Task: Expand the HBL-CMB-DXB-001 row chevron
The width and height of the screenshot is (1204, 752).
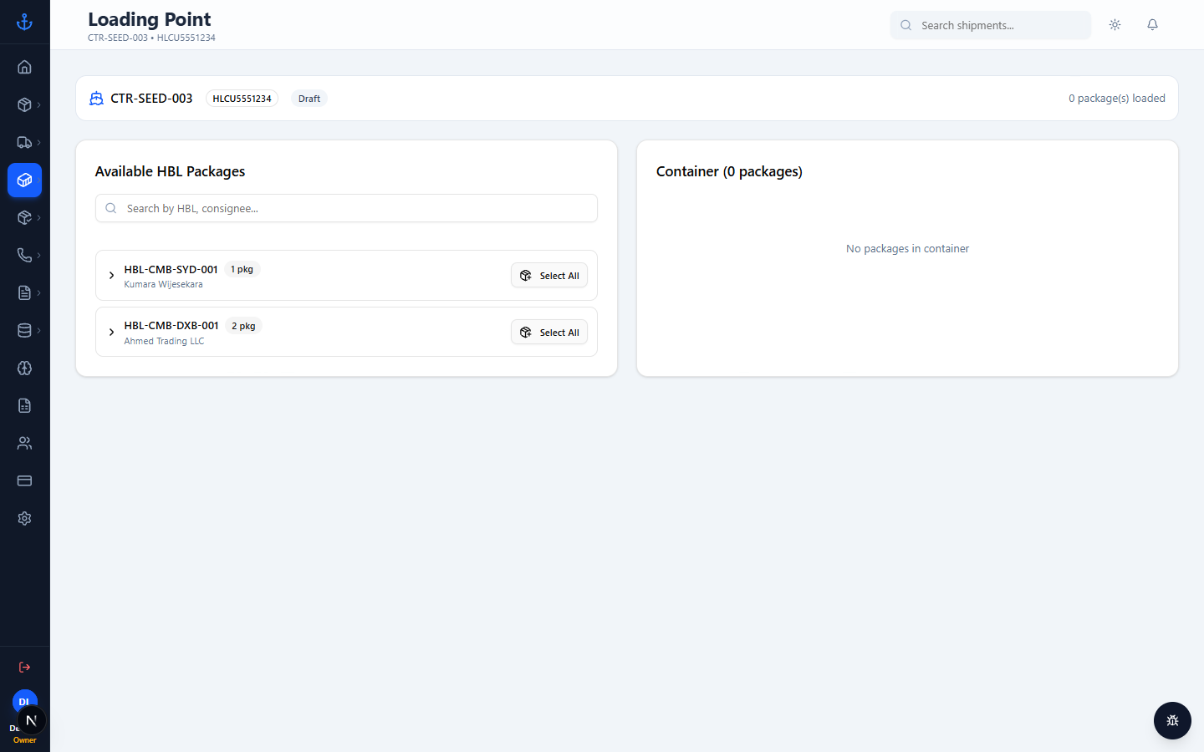Action: 111,332
